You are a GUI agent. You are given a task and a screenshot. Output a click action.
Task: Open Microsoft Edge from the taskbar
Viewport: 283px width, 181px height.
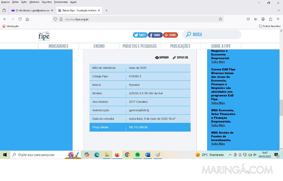click(97, 155)
